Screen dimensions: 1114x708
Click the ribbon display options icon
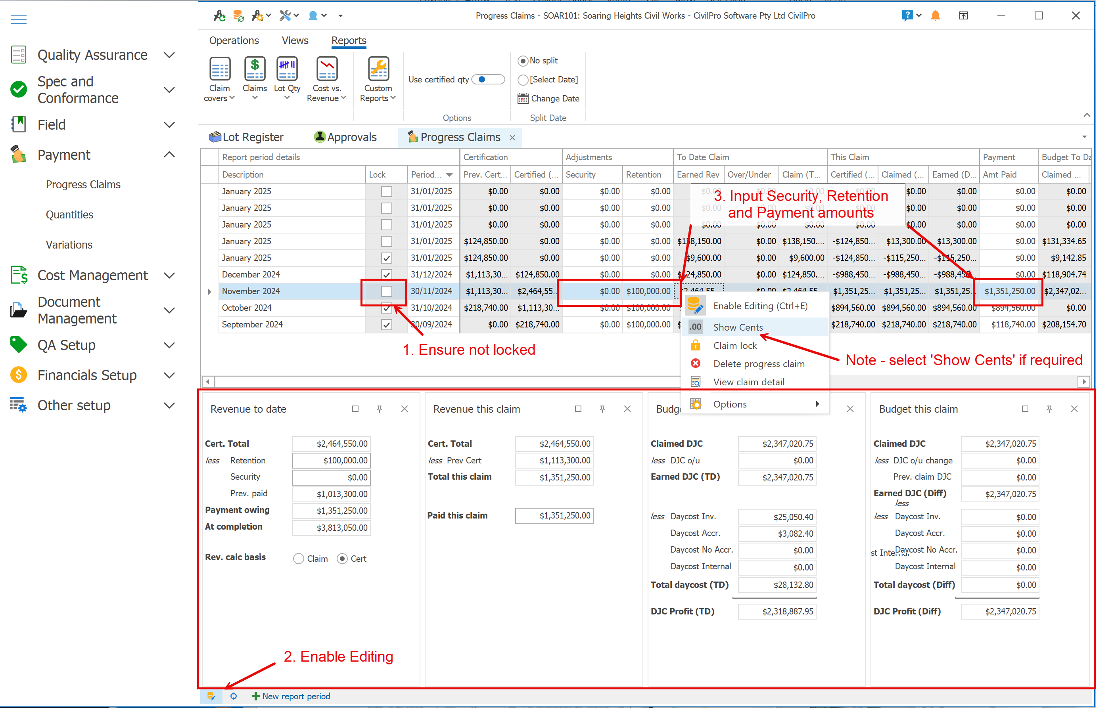963,16
